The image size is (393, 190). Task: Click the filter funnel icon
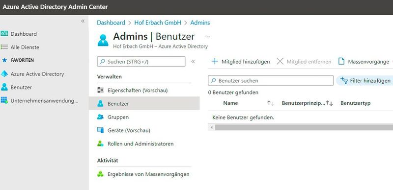click(x=344, y=80)
